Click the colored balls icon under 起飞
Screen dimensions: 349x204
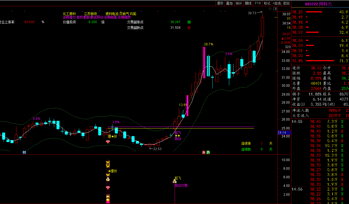click(x=175, y=182)
